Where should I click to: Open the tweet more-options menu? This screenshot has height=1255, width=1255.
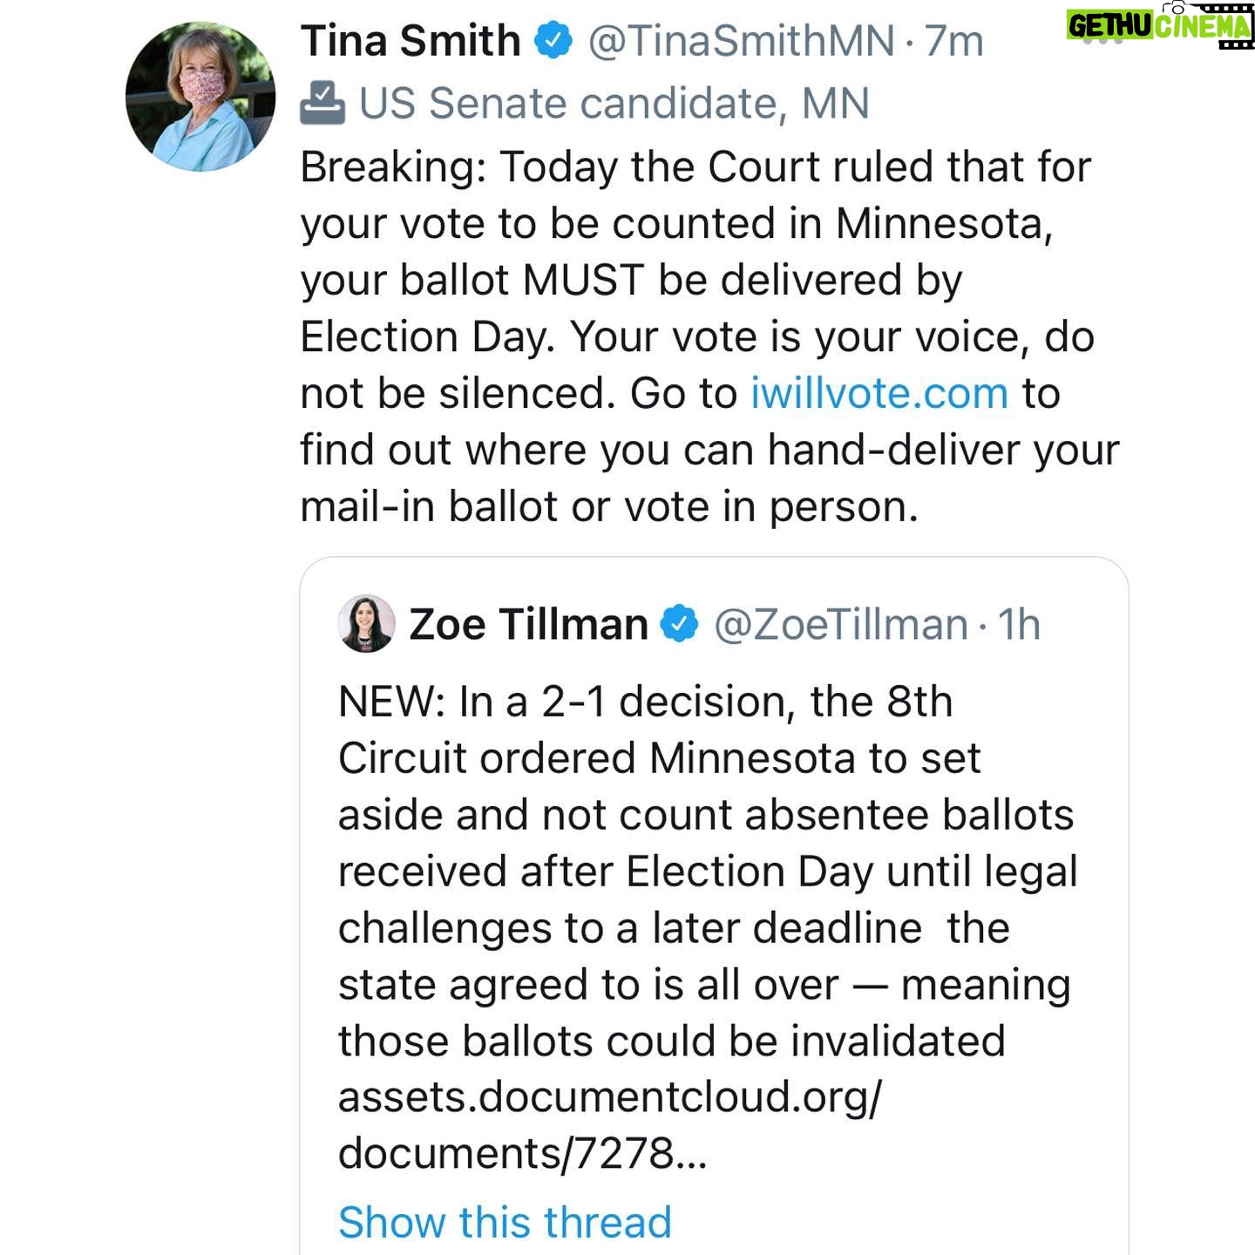click(1102, 41)
